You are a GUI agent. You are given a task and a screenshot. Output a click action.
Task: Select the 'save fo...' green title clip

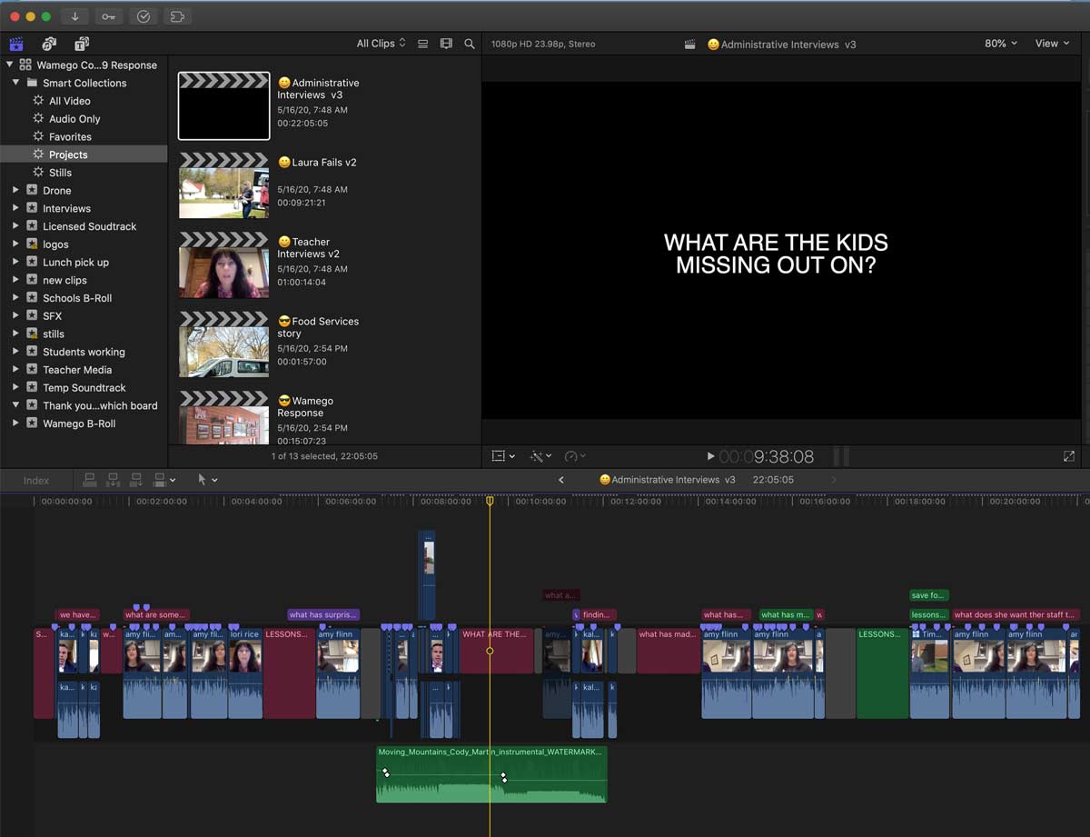point(929,595)
